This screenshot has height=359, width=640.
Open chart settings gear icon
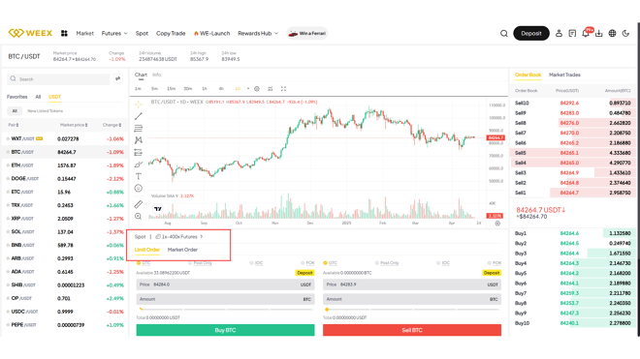257,88
